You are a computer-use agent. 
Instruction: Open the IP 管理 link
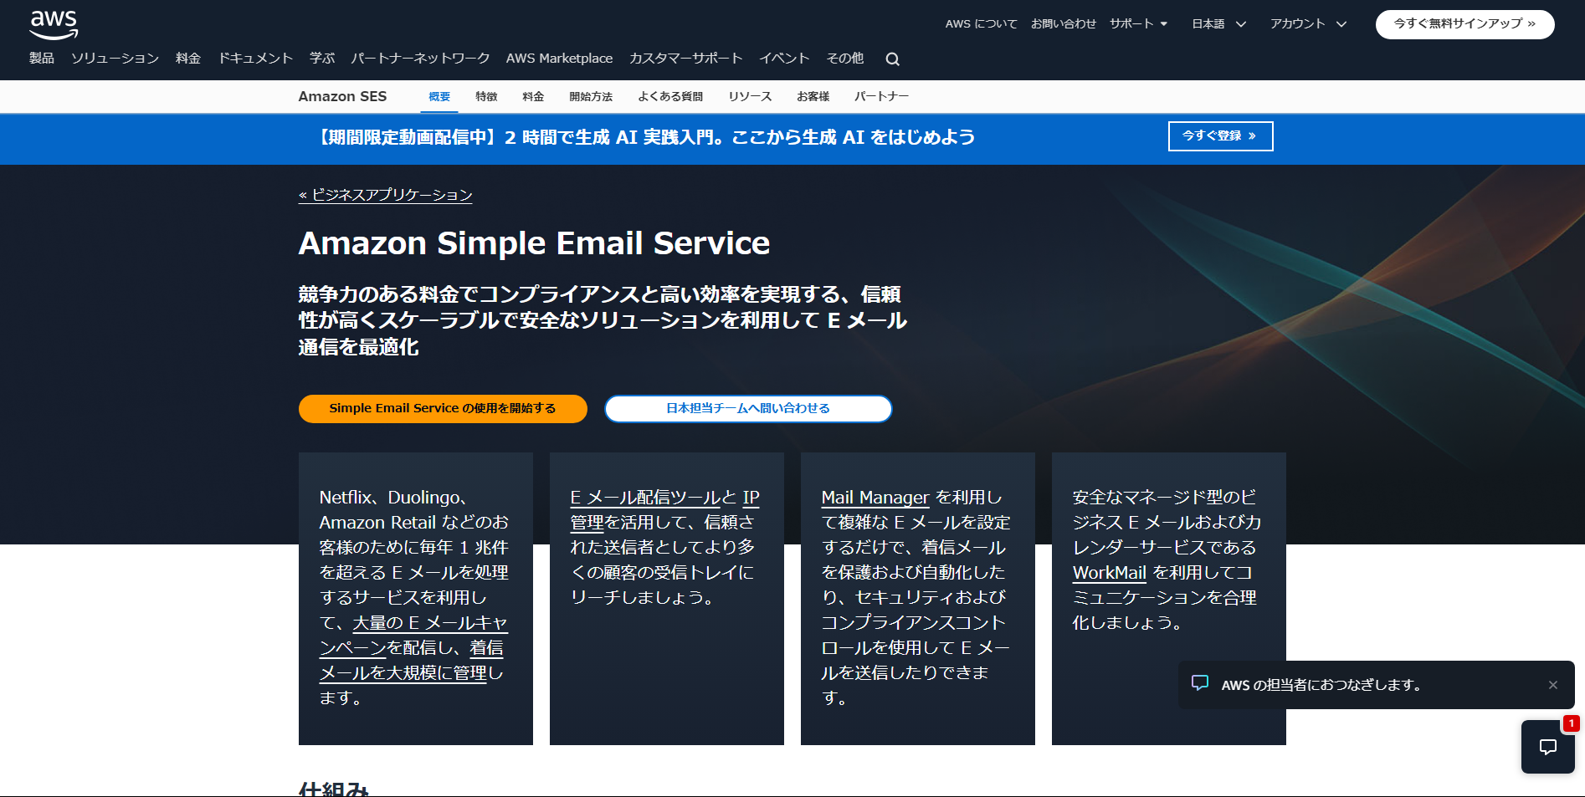665,510
